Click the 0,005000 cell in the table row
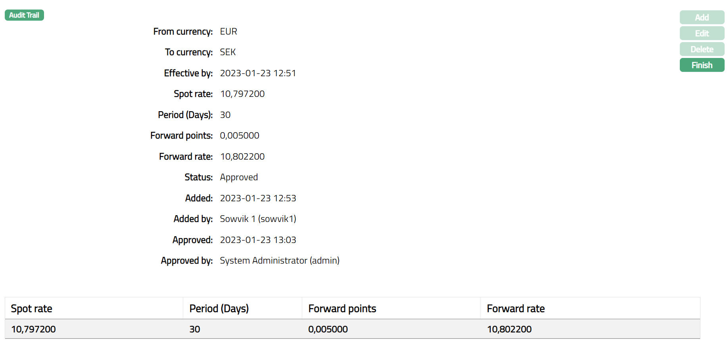This screenshot has height=345, width=727. tap(328, 329)
